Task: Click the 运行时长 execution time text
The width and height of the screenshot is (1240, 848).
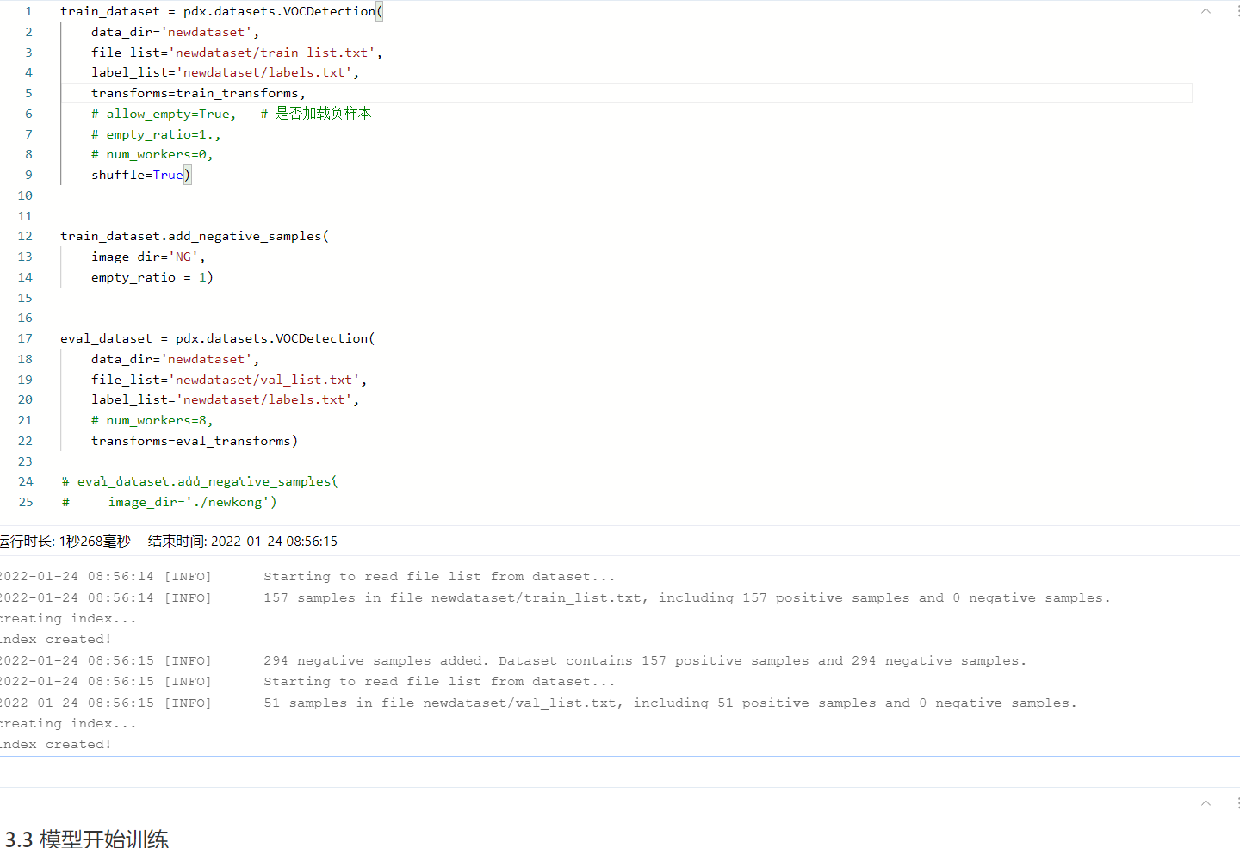Action: 65,541
